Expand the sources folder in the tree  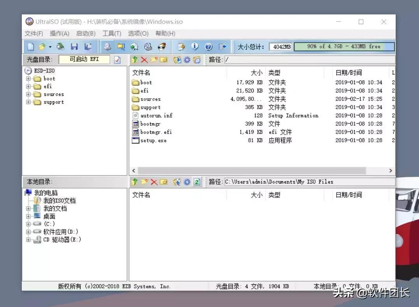tap(28, 94)
